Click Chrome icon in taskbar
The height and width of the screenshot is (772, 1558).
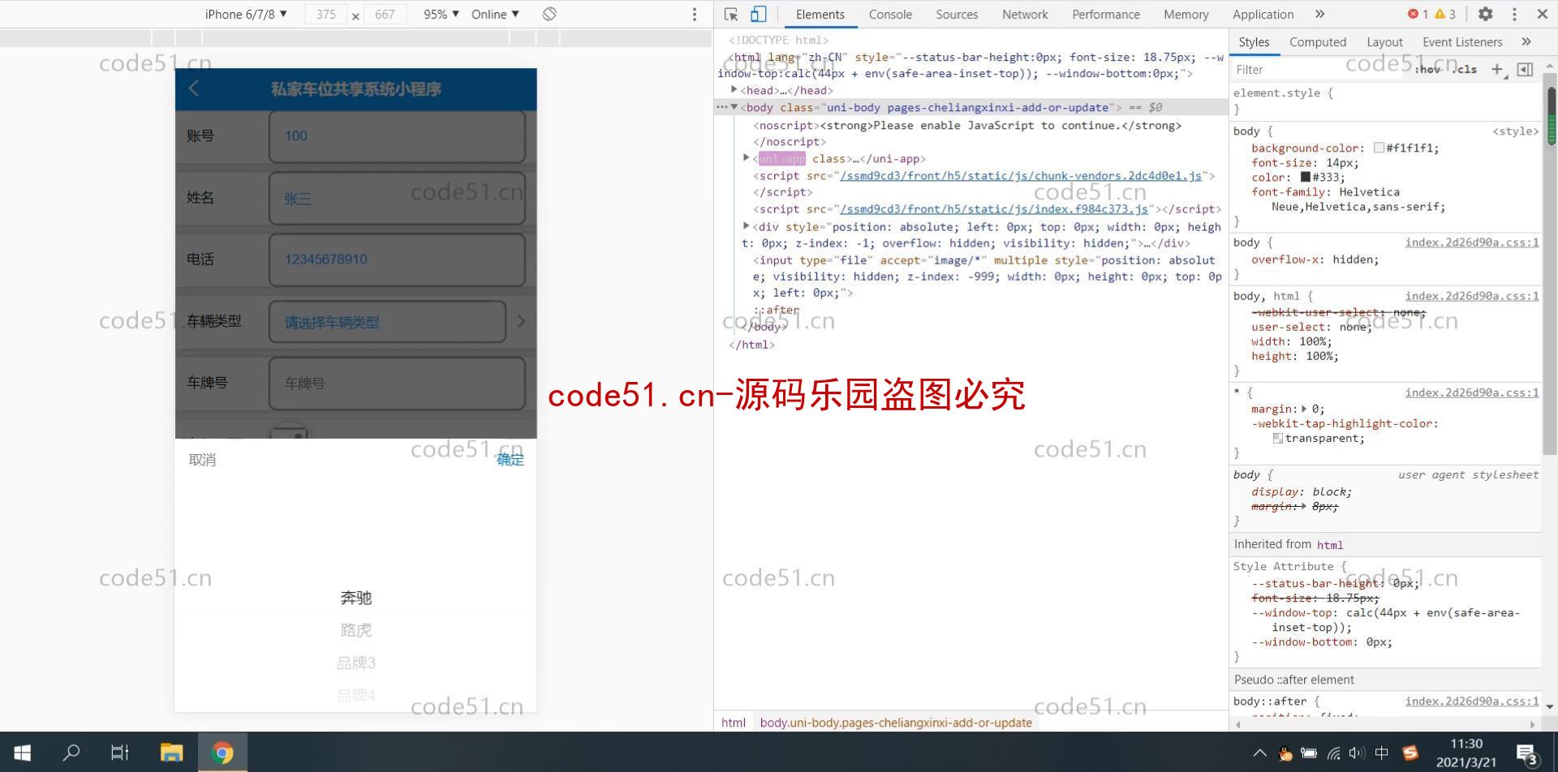coord(222,753)
